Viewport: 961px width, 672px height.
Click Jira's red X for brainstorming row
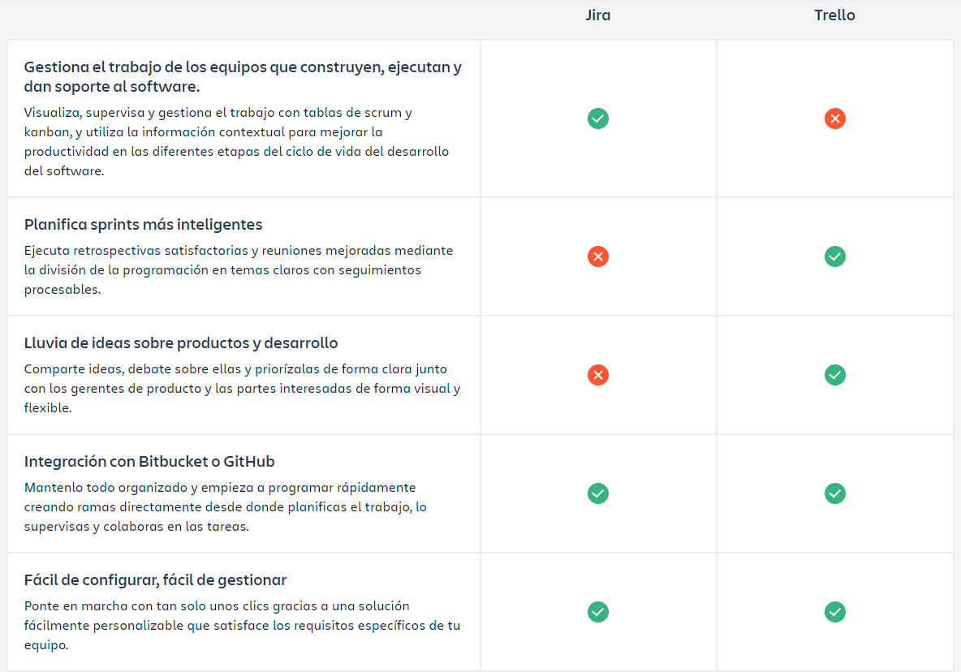coord(598,375)
